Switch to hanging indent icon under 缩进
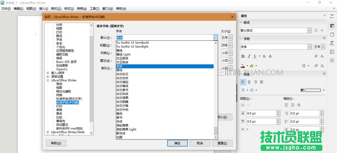This screenshot has width=337, height=153. coord(299,105)
